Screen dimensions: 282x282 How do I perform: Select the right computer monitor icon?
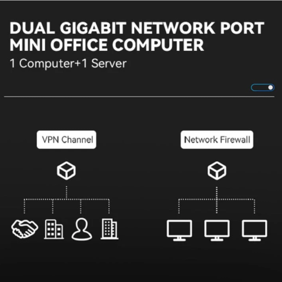[254, 231]
